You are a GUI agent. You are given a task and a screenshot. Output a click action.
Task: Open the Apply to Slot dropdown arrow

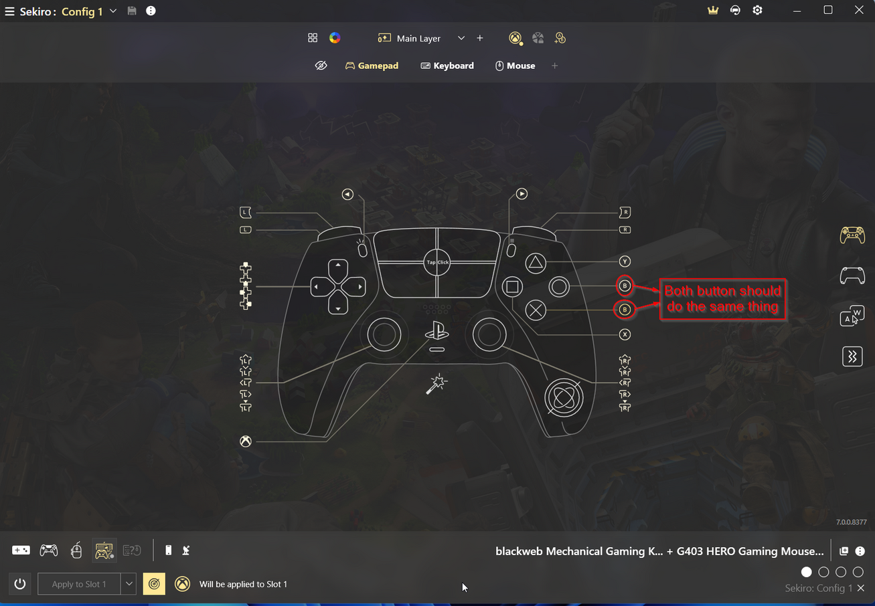point(129,584)
